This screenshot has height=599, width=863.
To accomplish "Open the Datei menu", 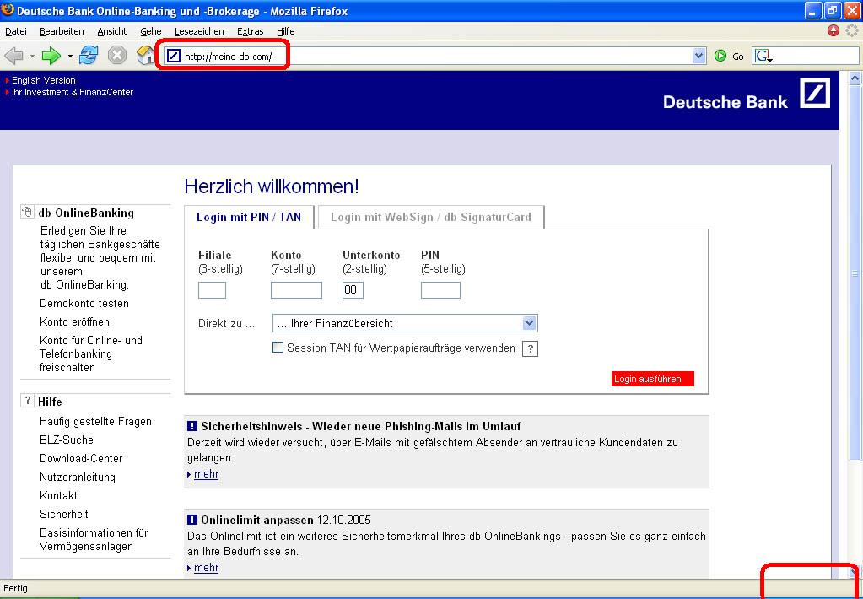I will (16, 31).
